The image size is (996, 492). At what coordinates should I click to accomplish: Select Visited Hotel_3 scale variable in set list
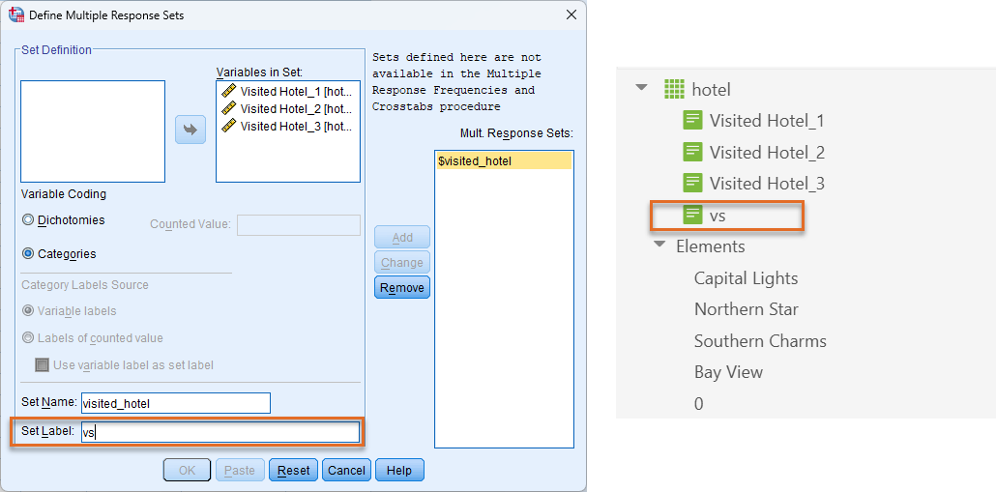(x=288, y=127)
